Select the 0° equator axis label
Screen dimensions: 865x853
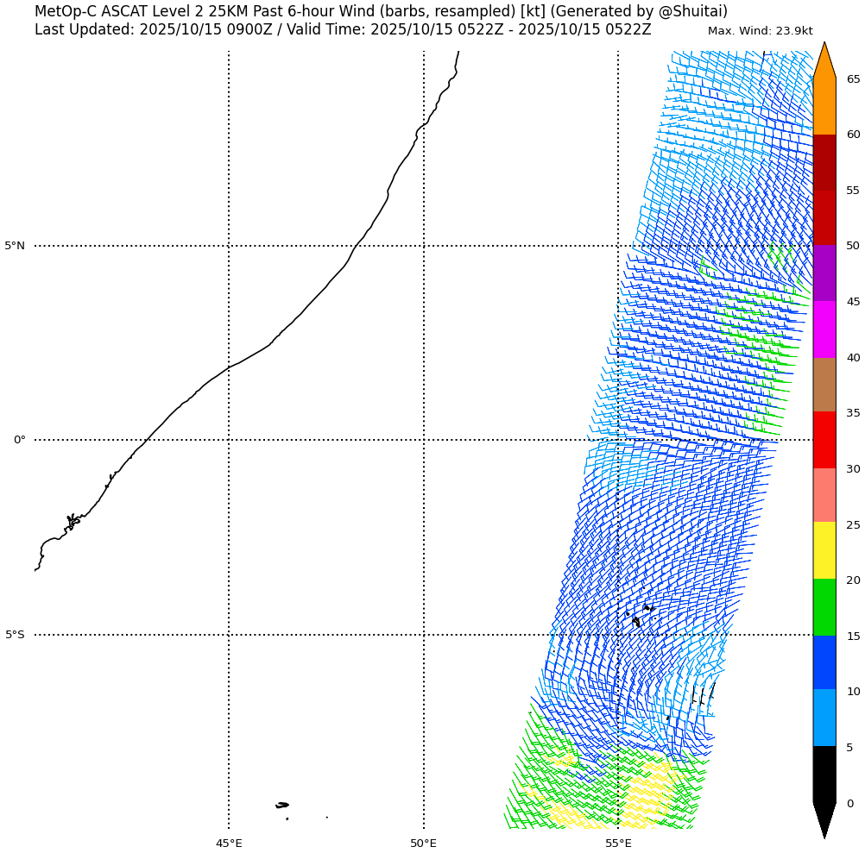pos(19,440)
